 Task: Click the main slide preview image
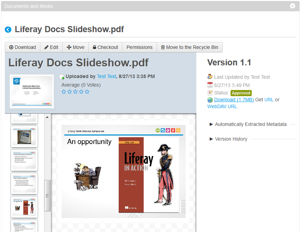pyautogui.click(x=123, y=171)
